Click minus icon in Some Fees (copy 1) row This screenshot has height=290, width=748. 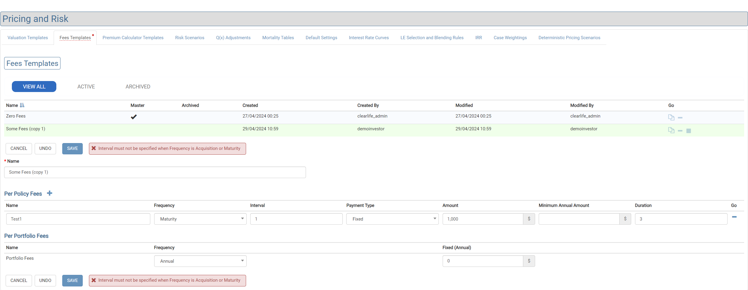(680, 131)
